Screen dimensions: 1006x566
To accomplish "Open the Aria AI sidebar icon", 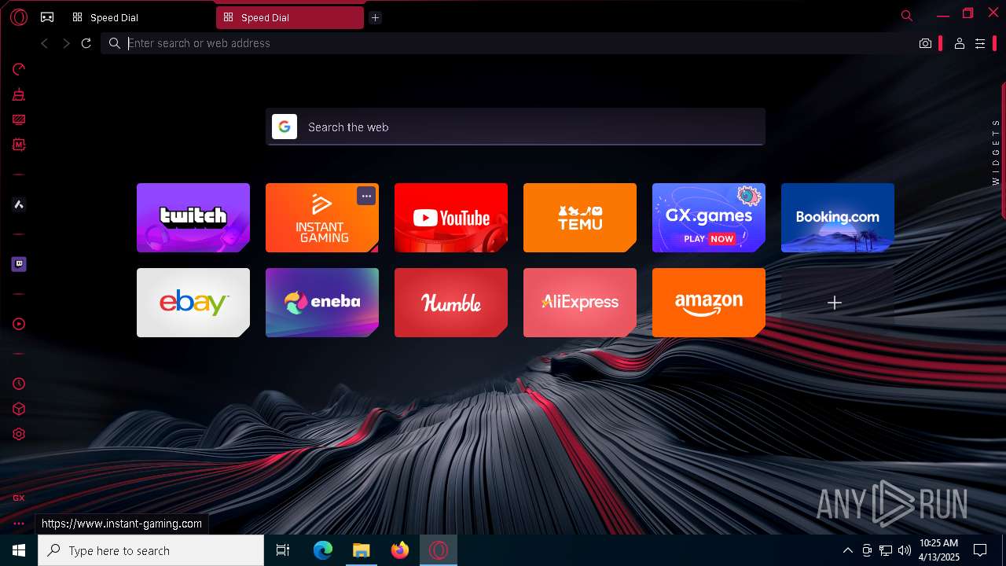I will coord(19,204).
